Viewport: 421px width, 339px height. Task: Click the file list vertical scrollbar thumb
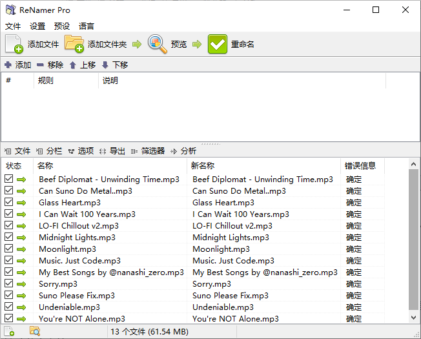click(413, 239)
